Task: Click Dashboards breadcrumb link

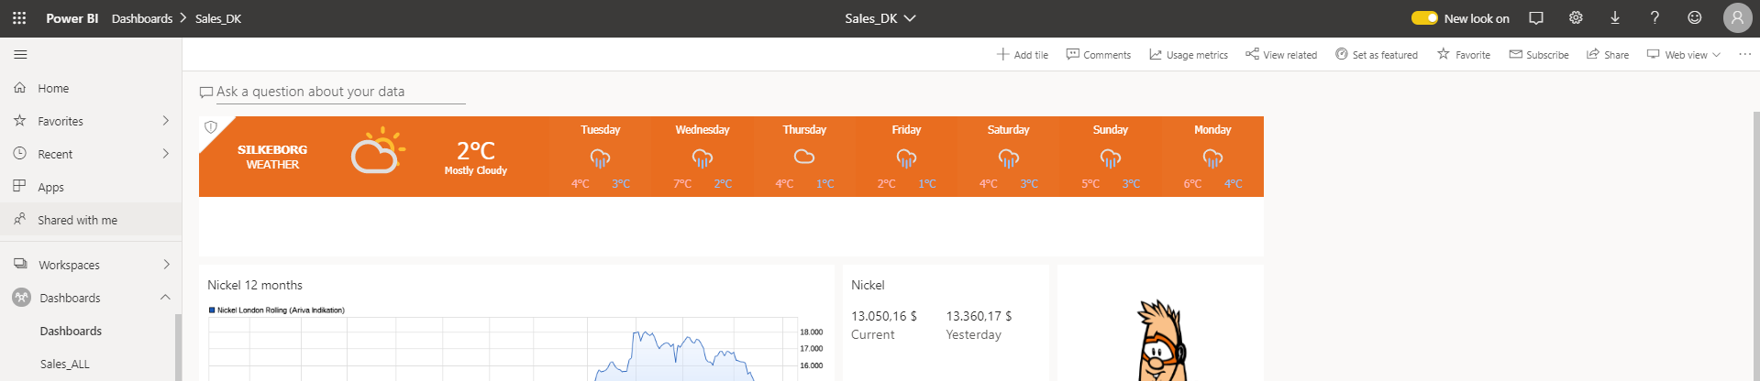Action: (142, 18)
